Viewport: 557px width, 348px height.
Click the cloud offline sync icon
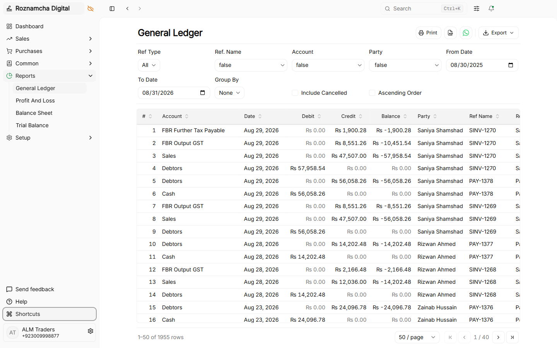coord(91,9)
